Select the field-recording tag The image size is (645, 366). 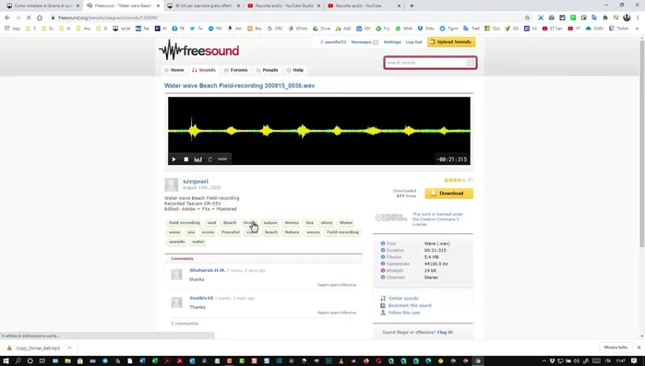[185, 222]
